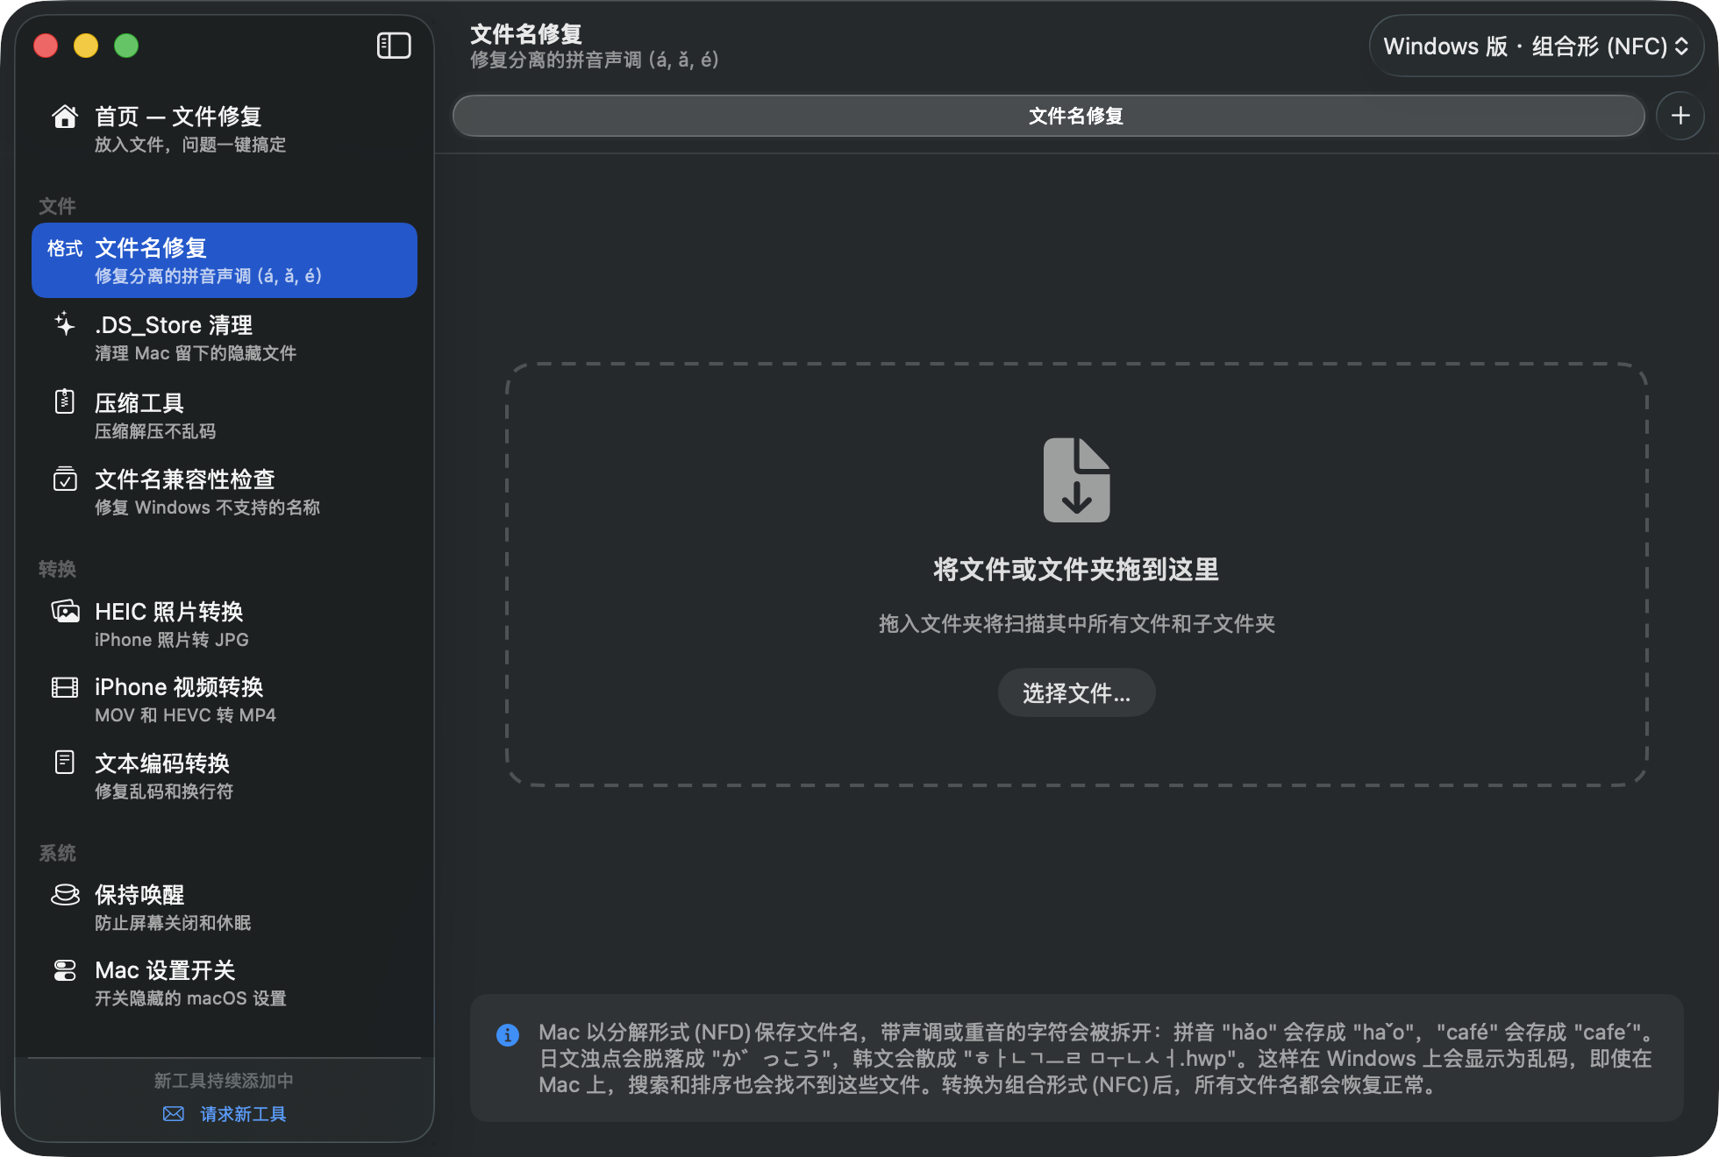Click the info paragraph starting with Mac 以分解形式
This screenshot has height=1157, width=1719.
pos(1095,1058)
